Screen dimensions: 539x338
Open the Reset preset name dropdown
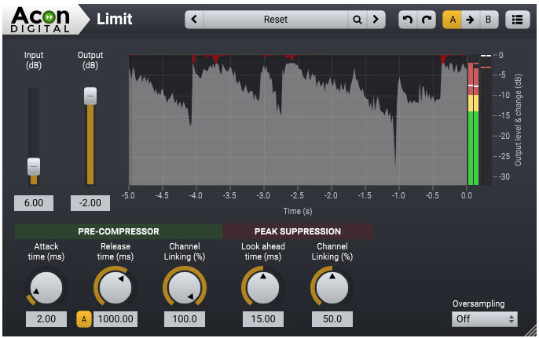coord(276,20)
